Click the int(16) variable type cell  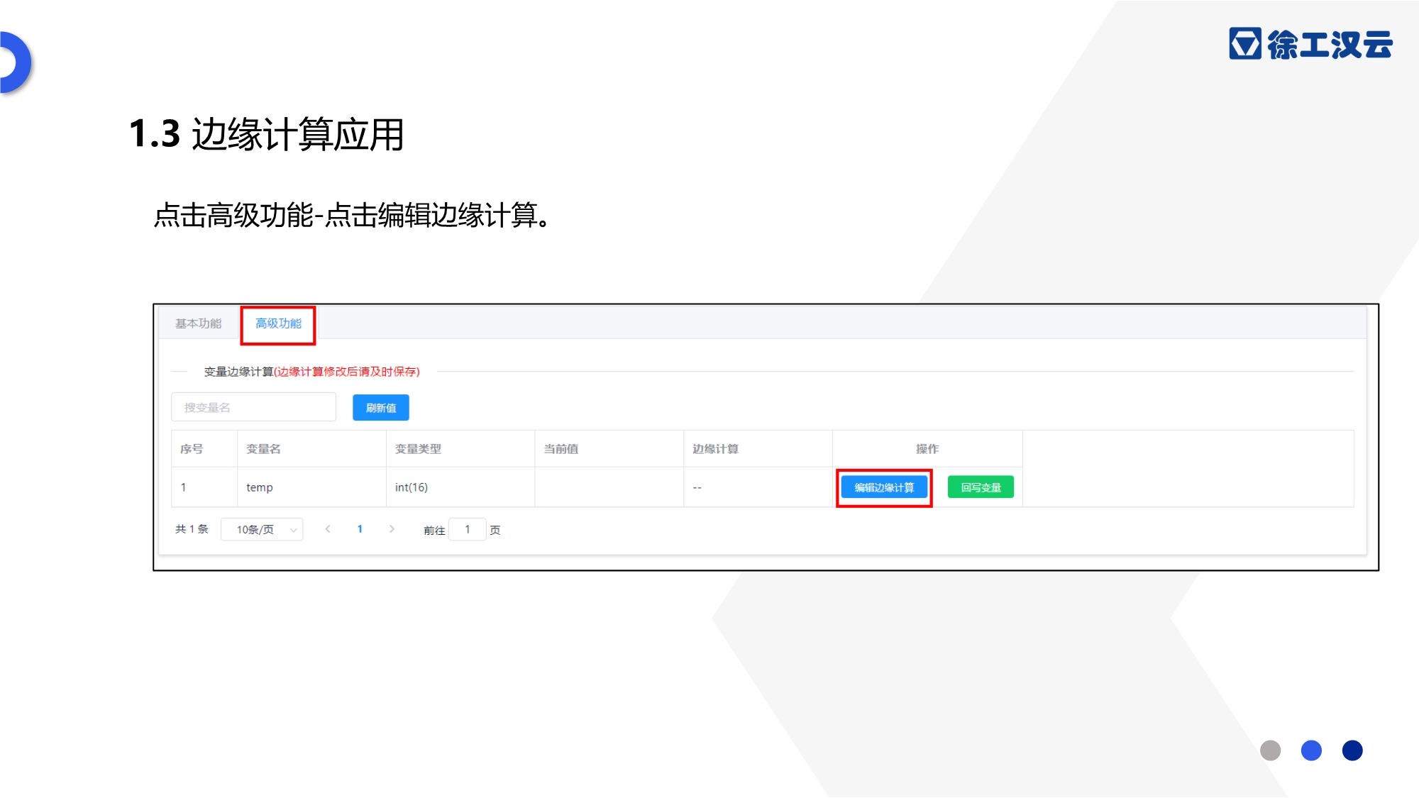[412, 487]
